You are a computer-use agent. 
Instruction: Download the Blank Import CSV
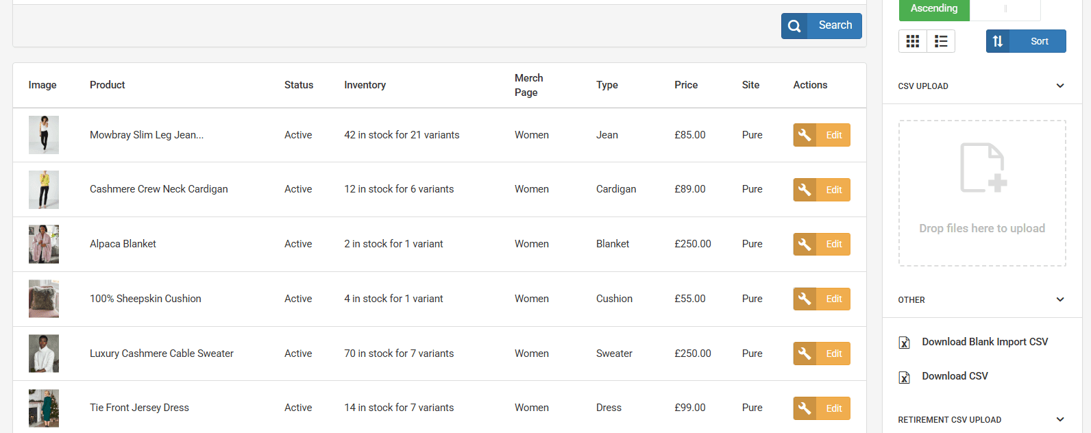click(984, 342)
